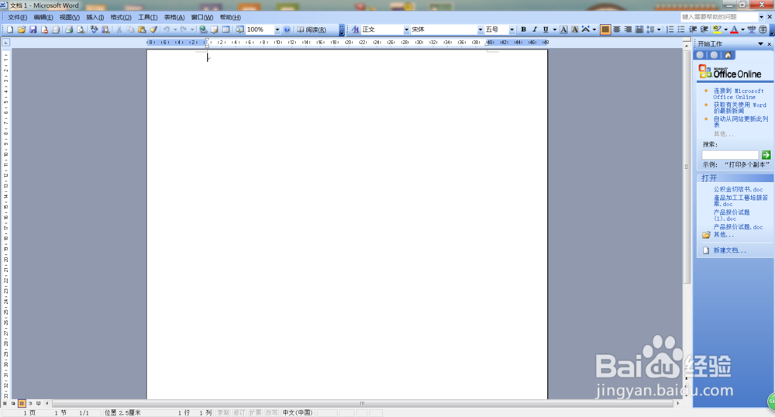
Task: Expand underline style dropdown arrow
Action: (554, 29)
